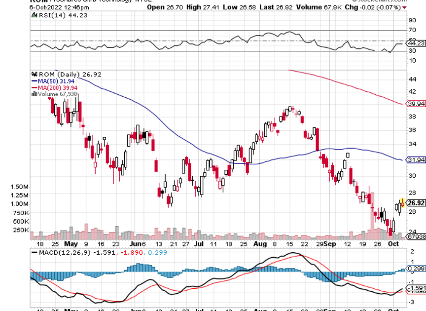Click the 26.92 last price tag on the axis
The image size is (426, 311).
[x=416, y=203]
